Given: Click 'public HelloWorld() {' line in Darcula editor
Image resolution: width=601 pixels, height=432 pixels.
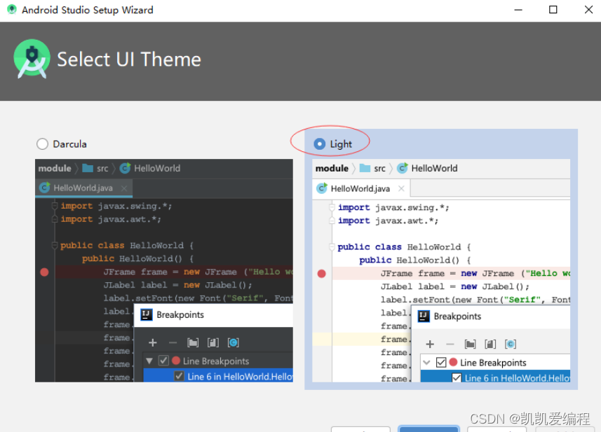Looking at the screenshot, I should [137, 258].
